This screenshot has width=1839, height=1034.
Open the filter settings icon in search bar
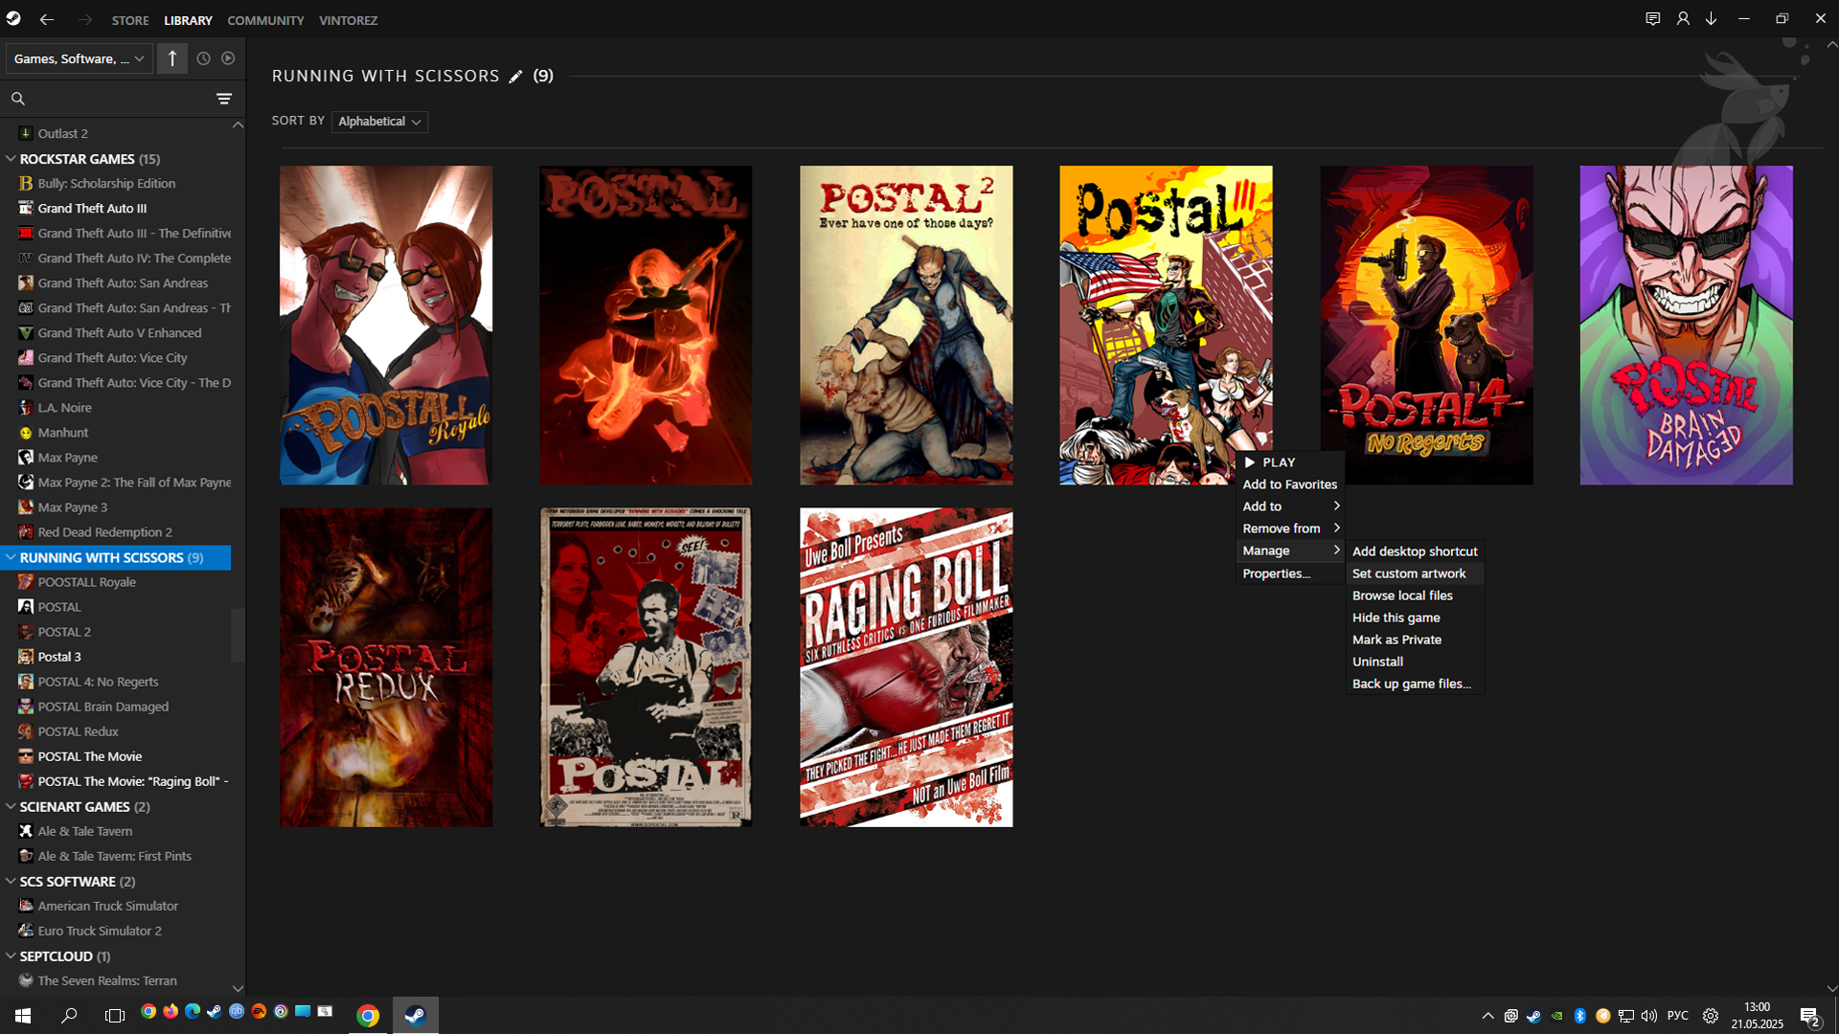(x=223, y=99)
